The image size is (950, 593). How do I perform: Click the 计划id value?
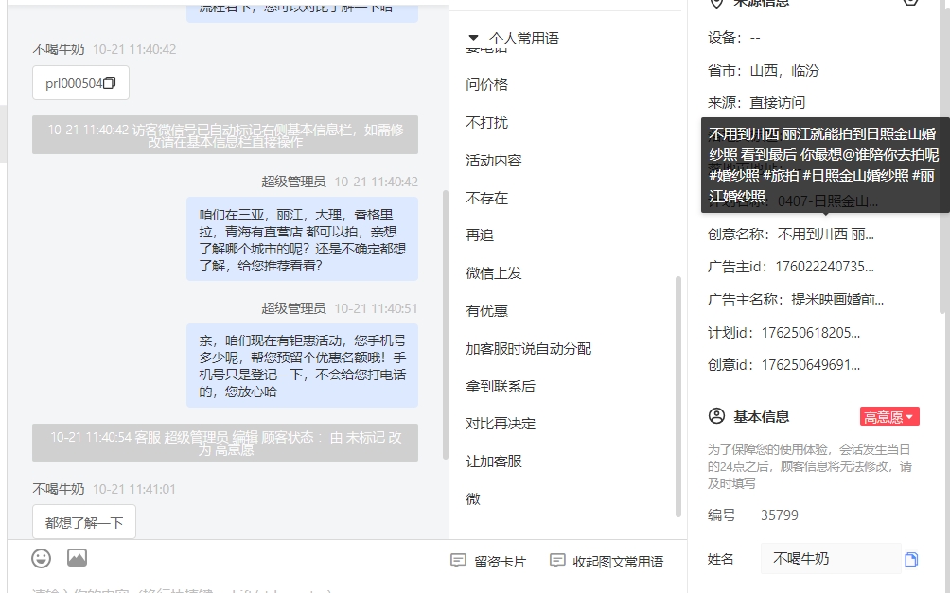pyautogui.click(x=811, y=333)
